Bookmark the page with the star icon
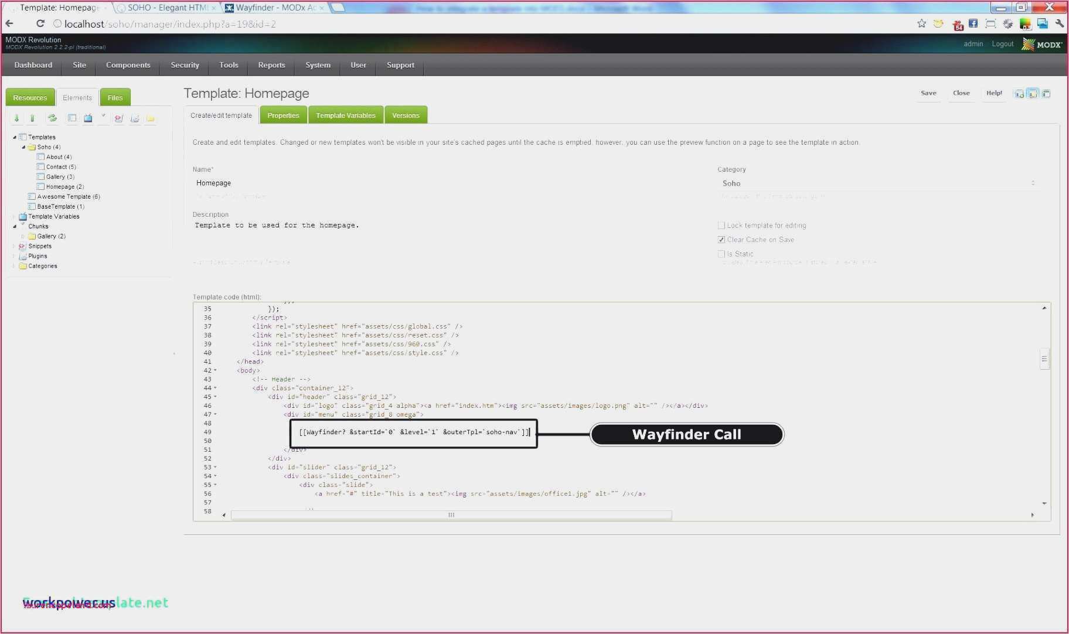The image size is (1069, 634). pos(921,24)
